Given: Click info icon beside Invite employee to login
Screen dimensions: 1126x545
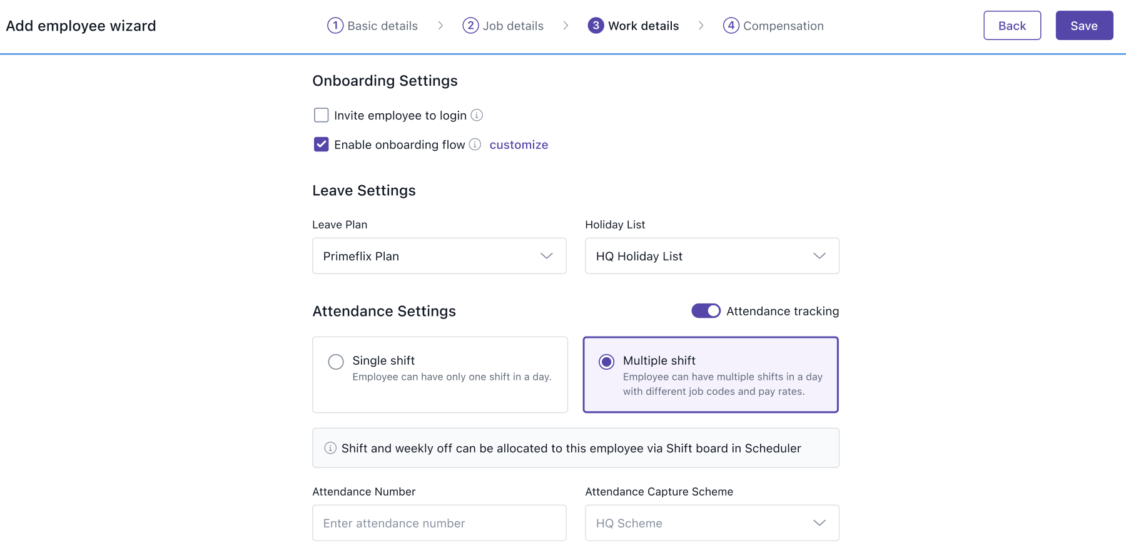Looking at the screenshot, I should point(477,115).
